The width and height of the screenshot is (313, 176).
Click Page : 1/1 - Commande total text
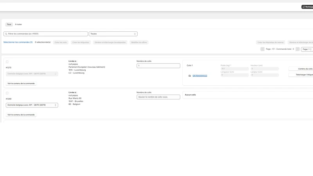click(x=280, y=49)
